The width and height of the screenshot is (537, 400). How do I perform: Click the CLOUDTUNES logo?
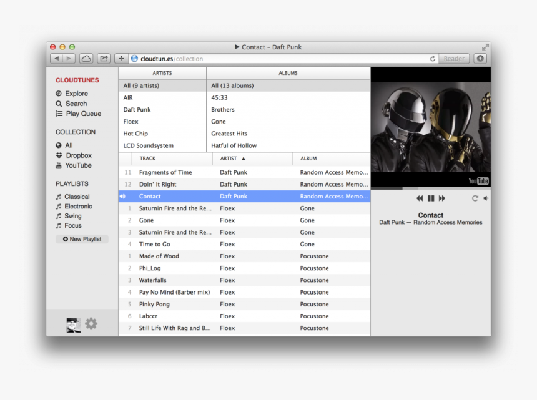(77, 80)
